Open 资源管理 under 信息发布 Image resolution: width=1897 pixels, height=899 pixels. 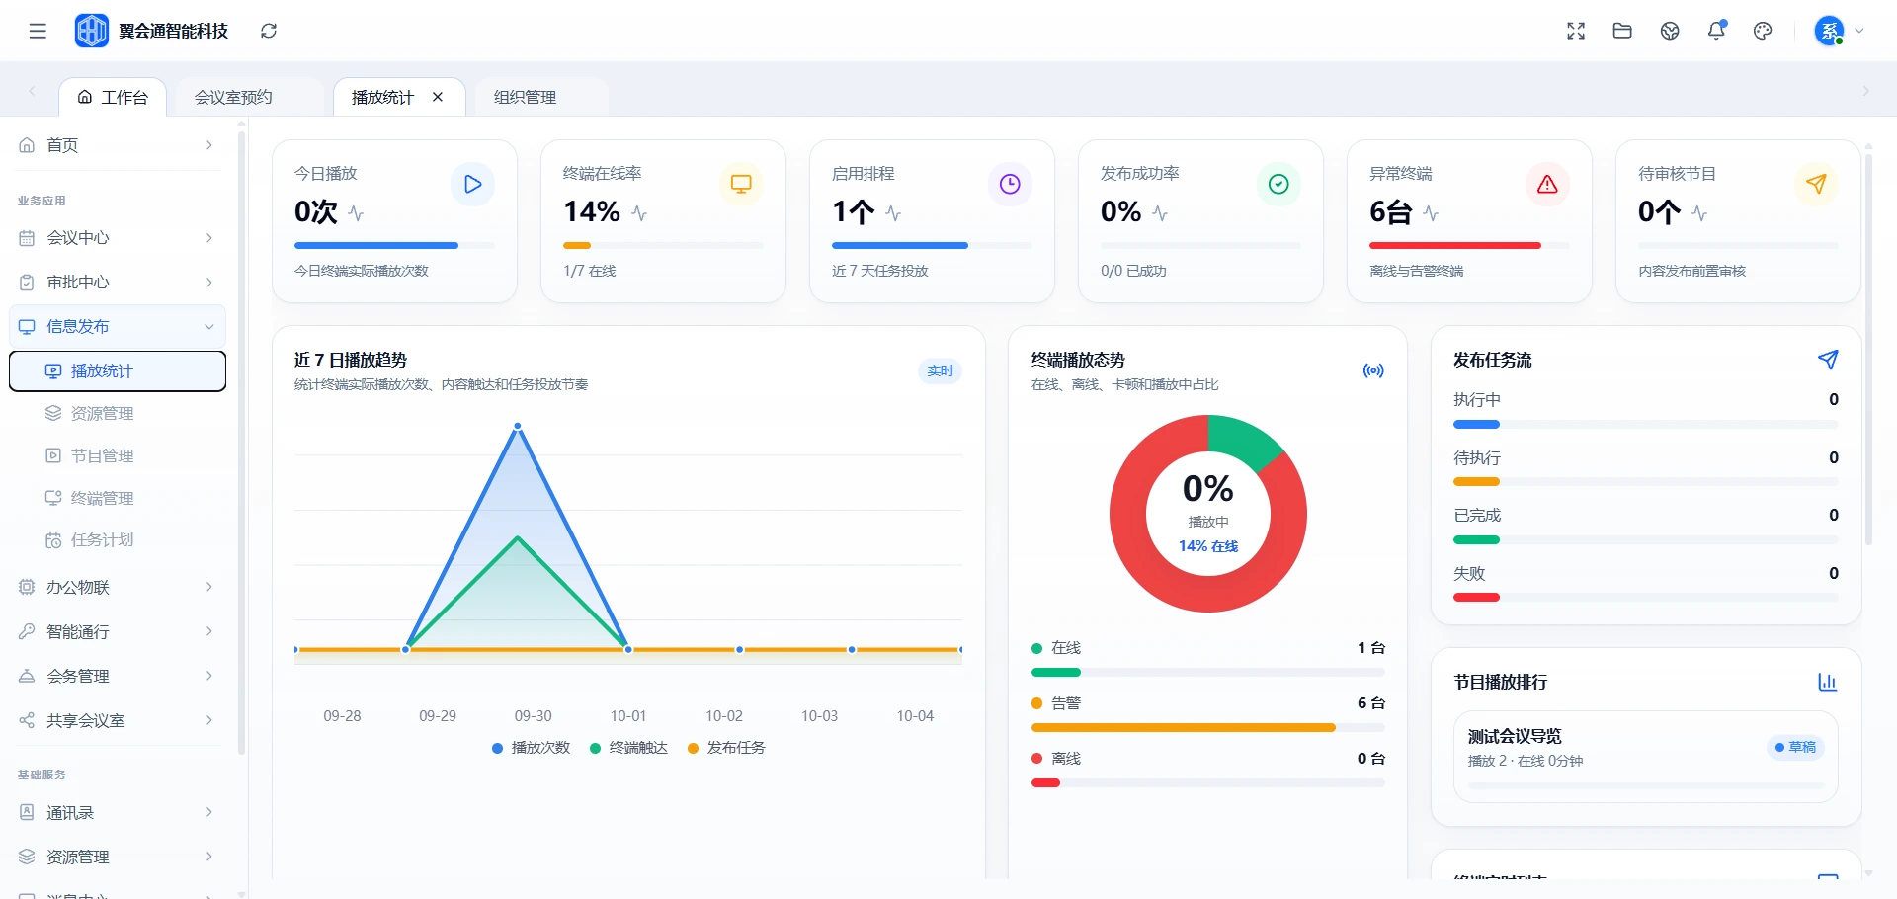118,413
